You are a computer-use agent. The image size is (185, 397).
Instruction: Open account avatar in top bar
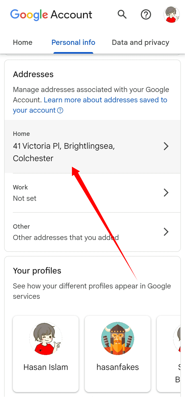172,14
